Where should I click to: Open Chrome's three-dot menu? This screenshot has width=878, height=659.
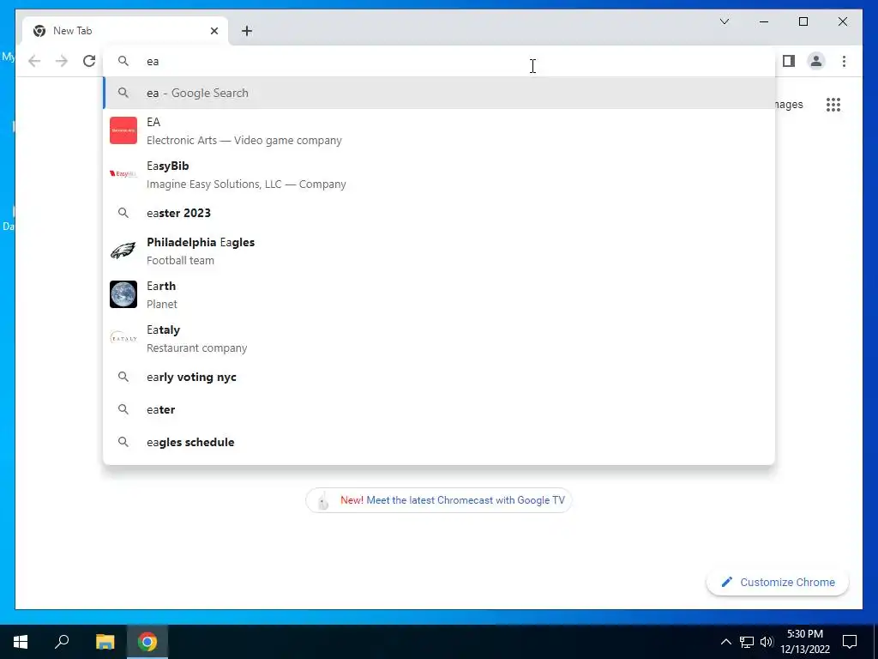coord(844,61)
